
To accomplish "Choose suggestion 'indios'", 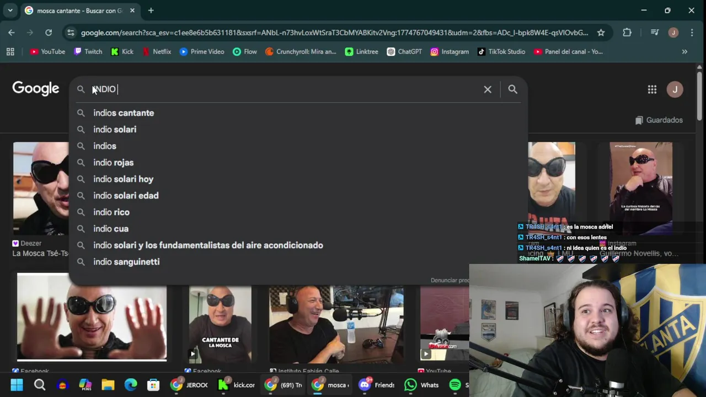I will [x=298, y=146].
